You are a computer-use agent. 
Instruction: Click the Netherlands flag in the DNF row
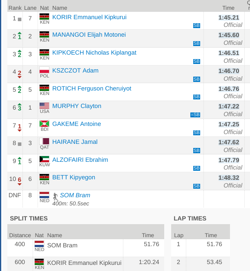(45, 195)
